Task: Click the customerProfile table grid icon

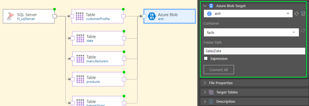Action: click(x=80, y=16)
